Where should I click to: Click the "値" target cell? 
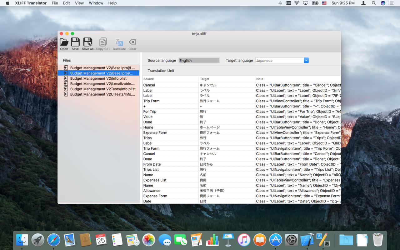[x=227, y=117]
